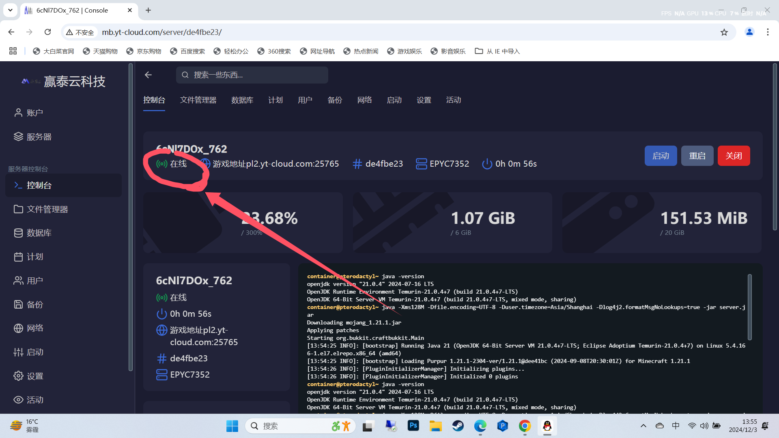This screenshot has width=779, height=438.
Task: Click the console output scrollbar
Action: (x=749, y=307)
